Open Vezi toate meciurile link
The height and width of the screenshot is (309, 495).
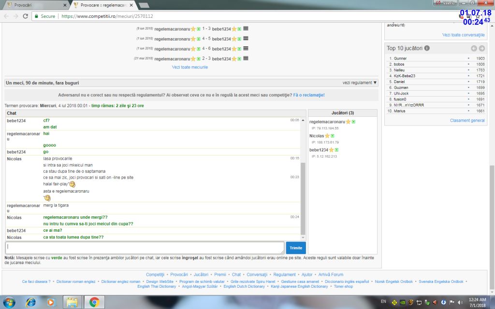tap(190, 67)
